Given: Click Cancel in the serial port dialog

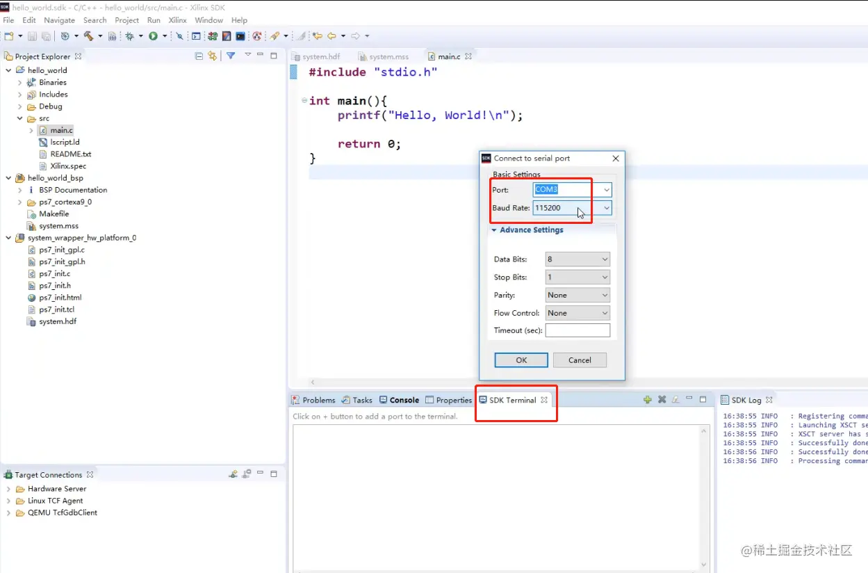Looking at the screenshot, I should click(x=580, y=360).
